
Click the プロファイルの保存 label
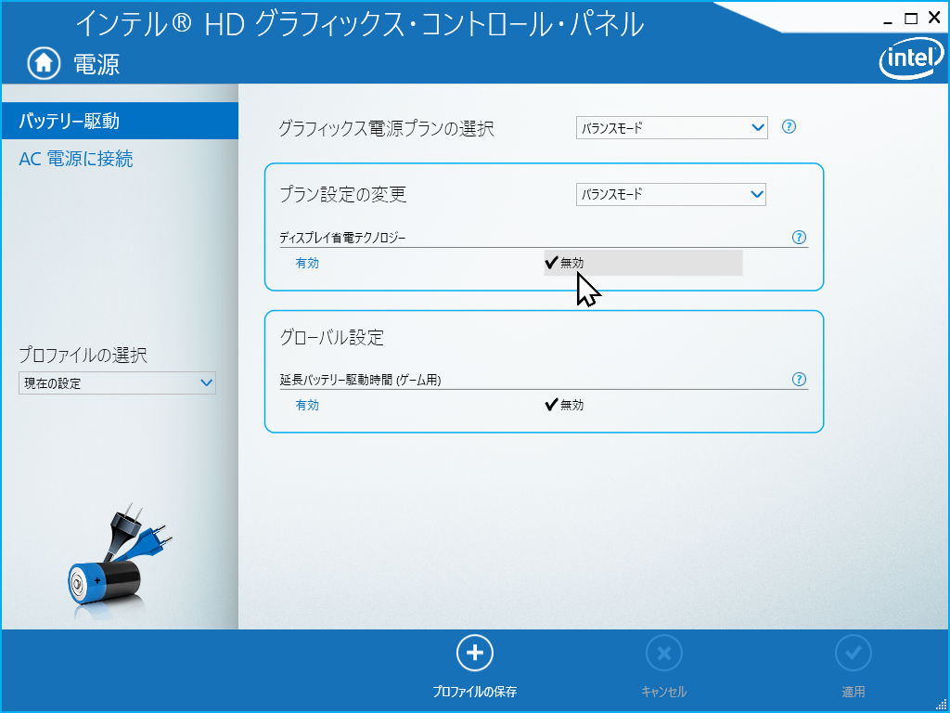click(474, 692)
